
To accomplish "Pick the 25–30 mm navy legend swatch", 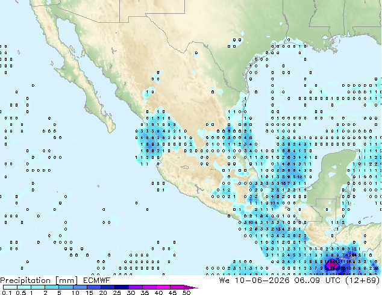I will [122, 287].
